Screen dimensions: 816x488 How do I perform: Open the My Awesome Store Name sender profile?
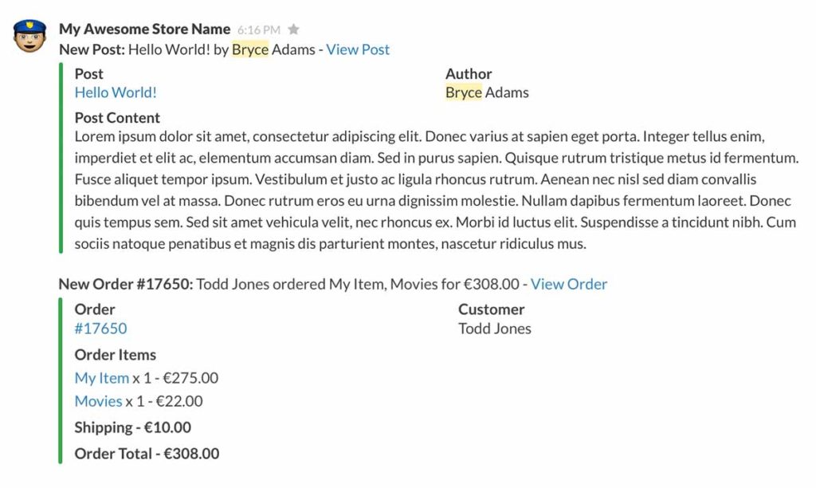point(144,30)
